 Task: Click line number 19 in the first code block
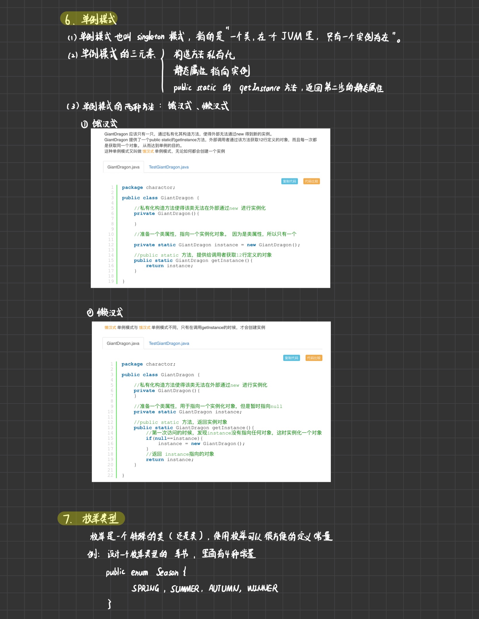[111, 281]
